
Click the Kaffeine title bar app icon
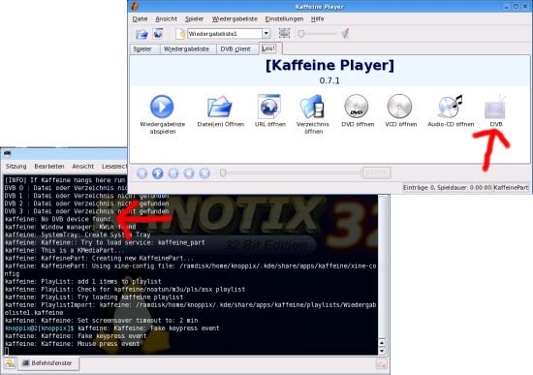(x=135, y=6)
